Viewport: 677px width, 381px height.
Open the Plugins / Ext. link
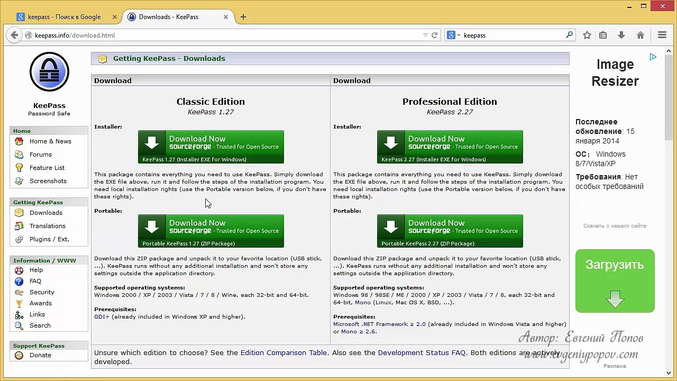coord(49,239)
